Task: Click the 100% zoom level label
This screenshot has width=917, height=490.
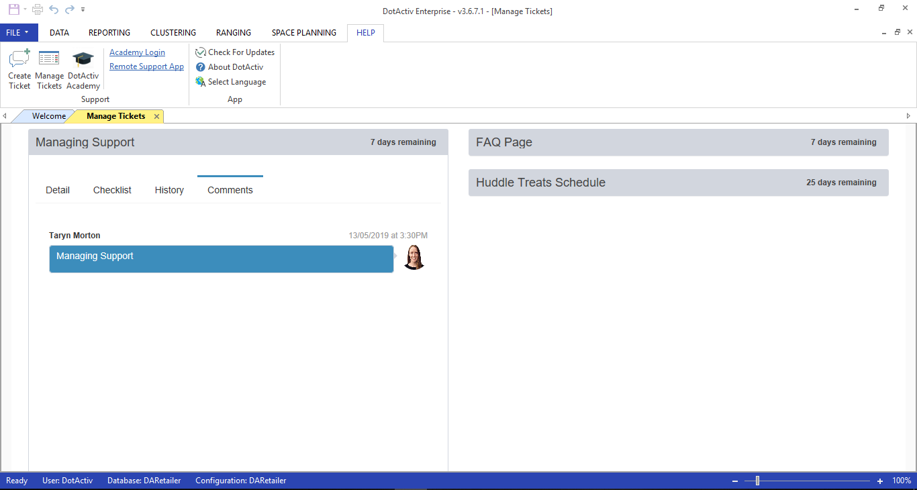Action: [902, 481]
